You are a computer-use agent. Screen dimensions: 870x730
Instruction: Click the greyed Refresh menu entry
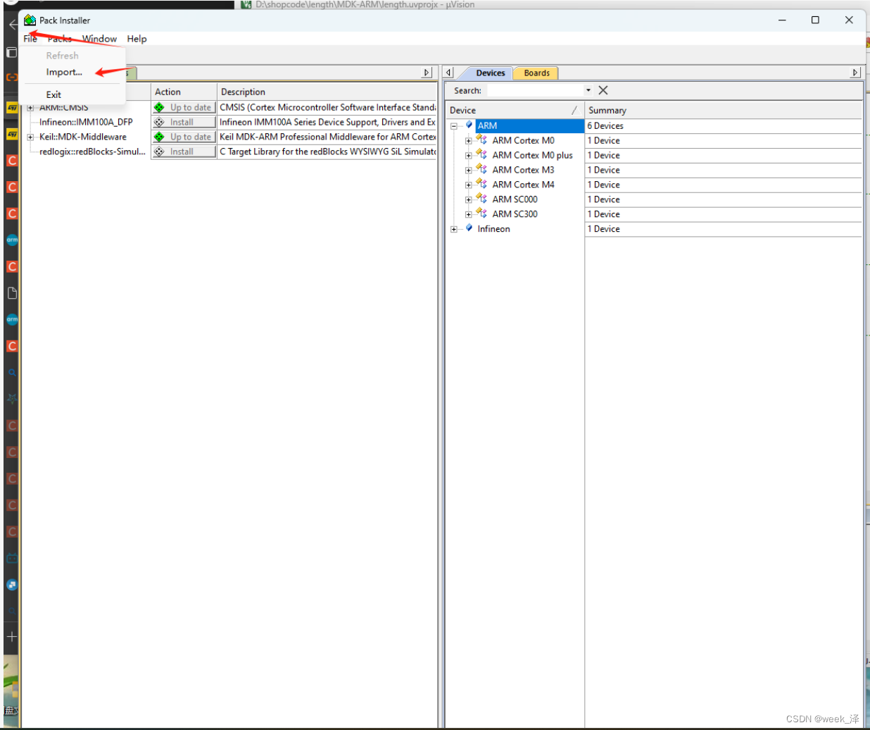tap(63, 56)
